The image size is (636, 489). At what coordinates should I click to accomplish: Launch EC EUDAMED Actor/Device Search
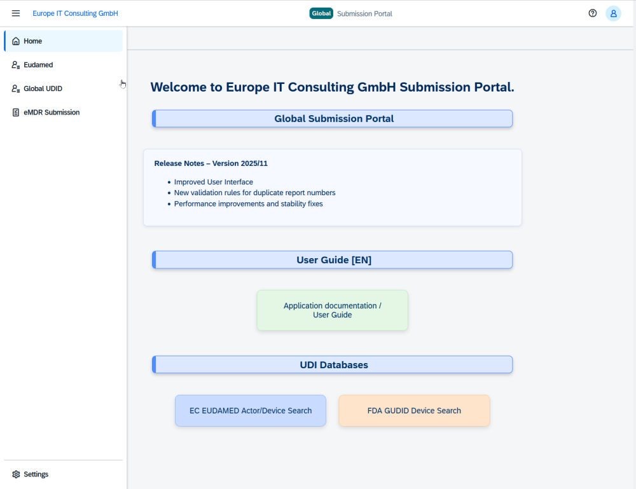click(250, 410)
